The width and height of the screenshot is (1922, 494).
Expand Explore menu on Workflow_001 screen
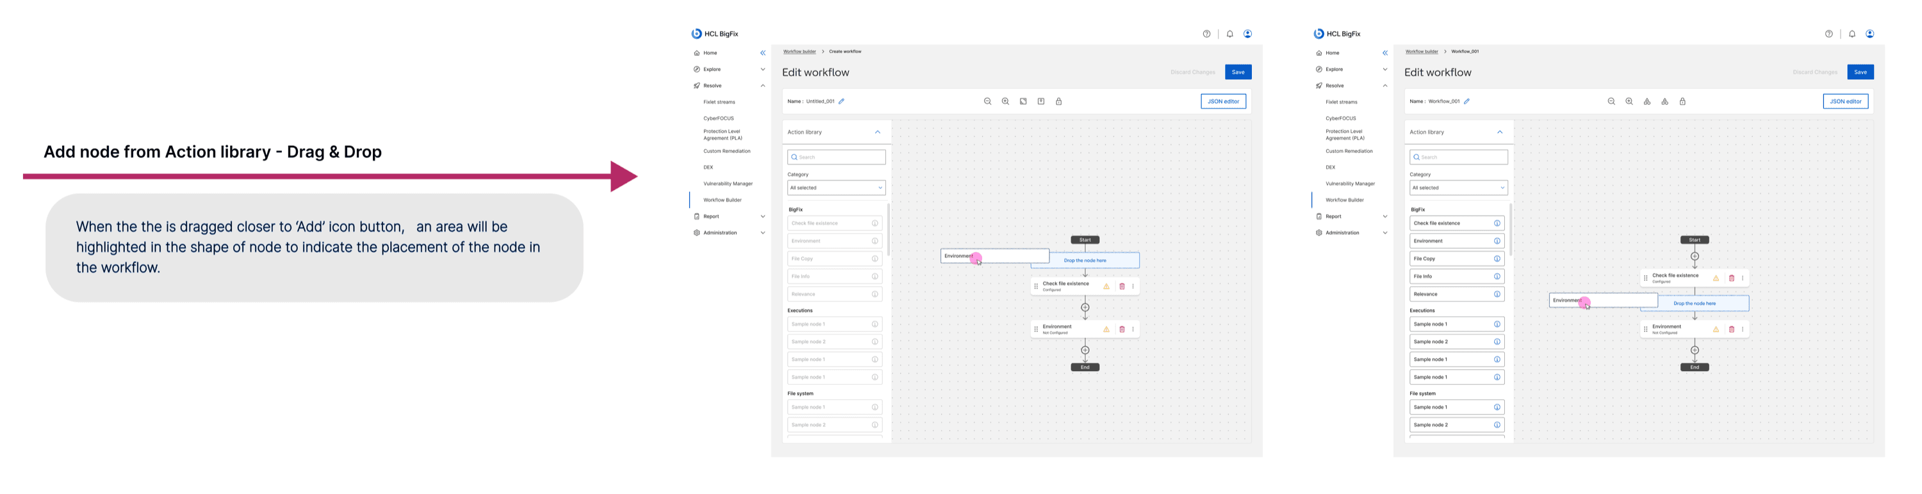[1384, 69]
